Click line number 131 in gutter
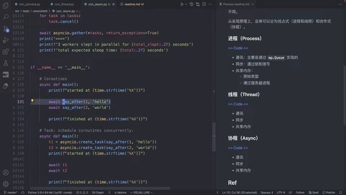Viewport: 346px width, 195px height. click(x=21, y=102)
